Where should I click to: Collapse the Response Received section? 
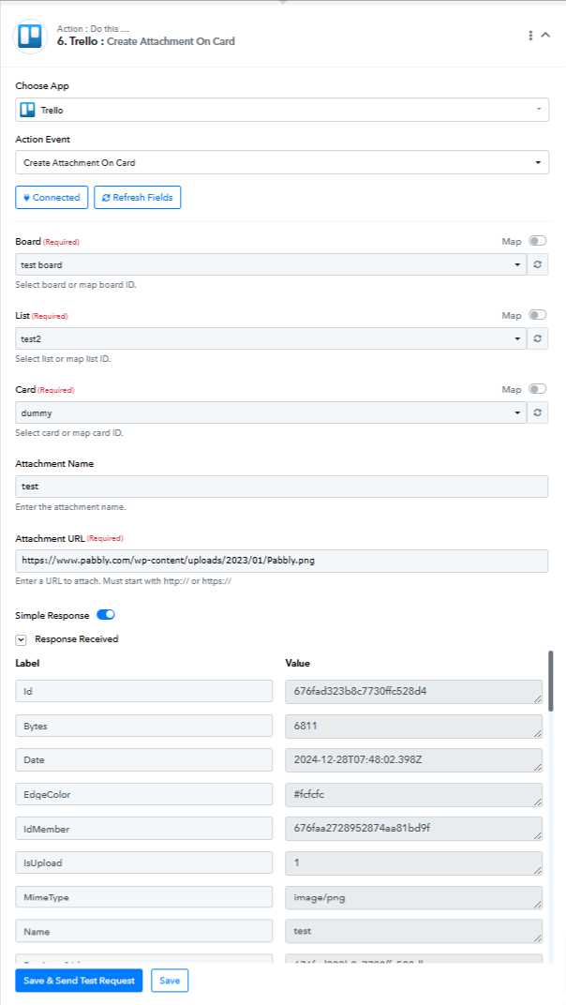coord(22,639)
